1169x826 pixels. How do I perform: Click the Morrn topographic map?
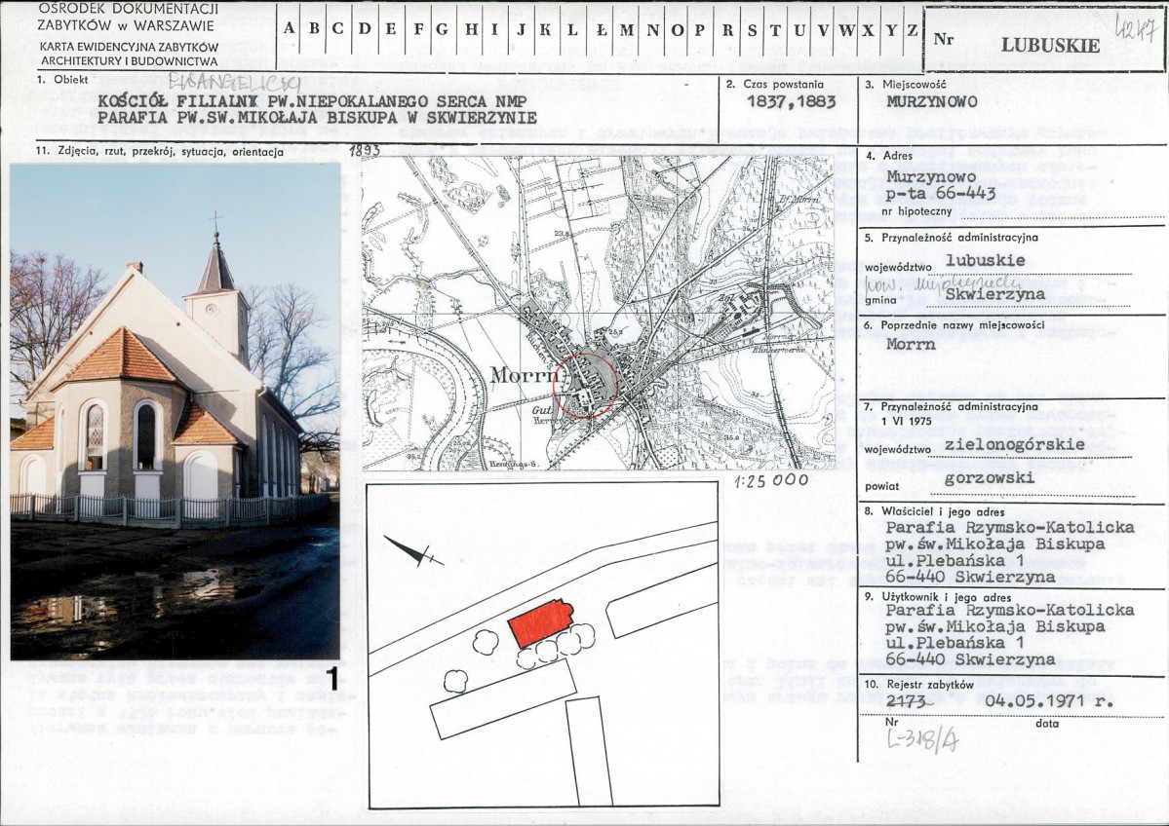coord(598,313)
